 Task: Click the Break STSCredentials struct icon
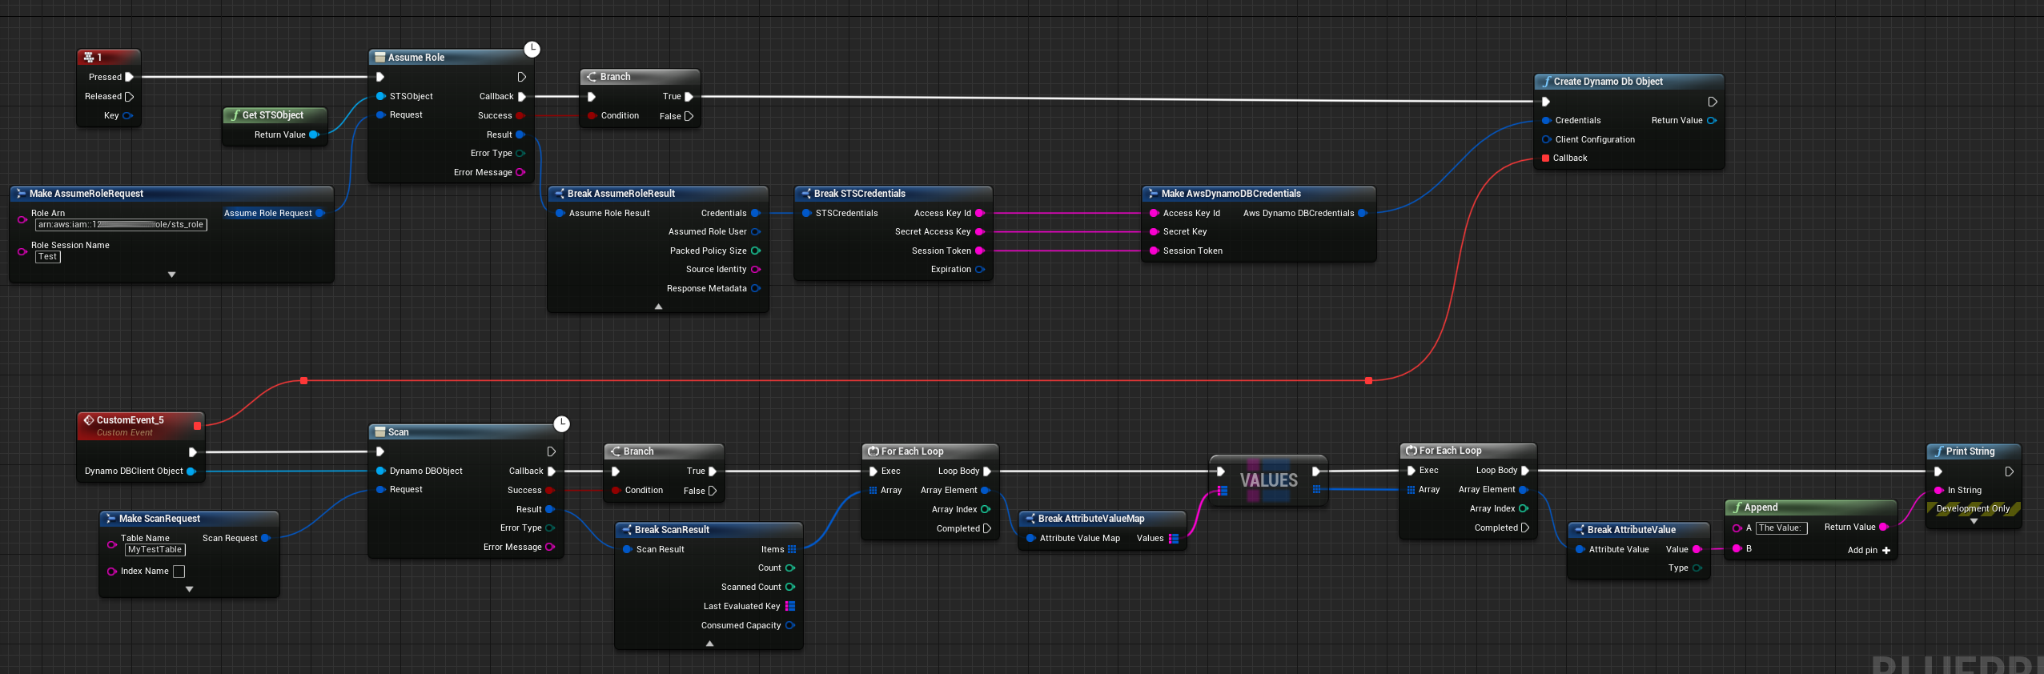click(x=806, y=194)
